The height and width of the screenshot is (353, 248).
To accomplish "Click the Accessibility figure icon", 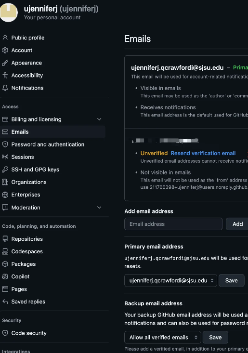I will 5,76.
